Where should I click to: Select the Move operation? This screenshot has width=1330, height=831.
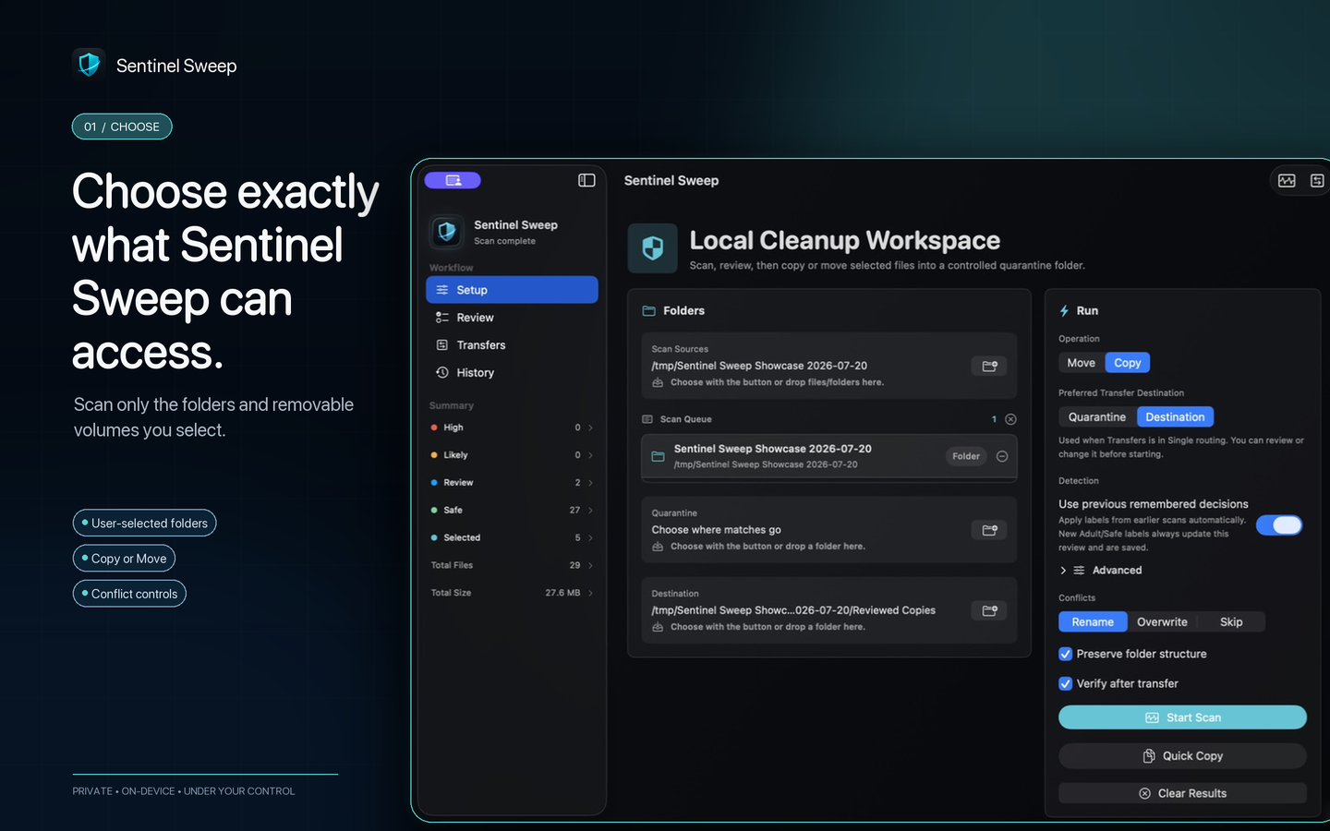[1081, 363]
